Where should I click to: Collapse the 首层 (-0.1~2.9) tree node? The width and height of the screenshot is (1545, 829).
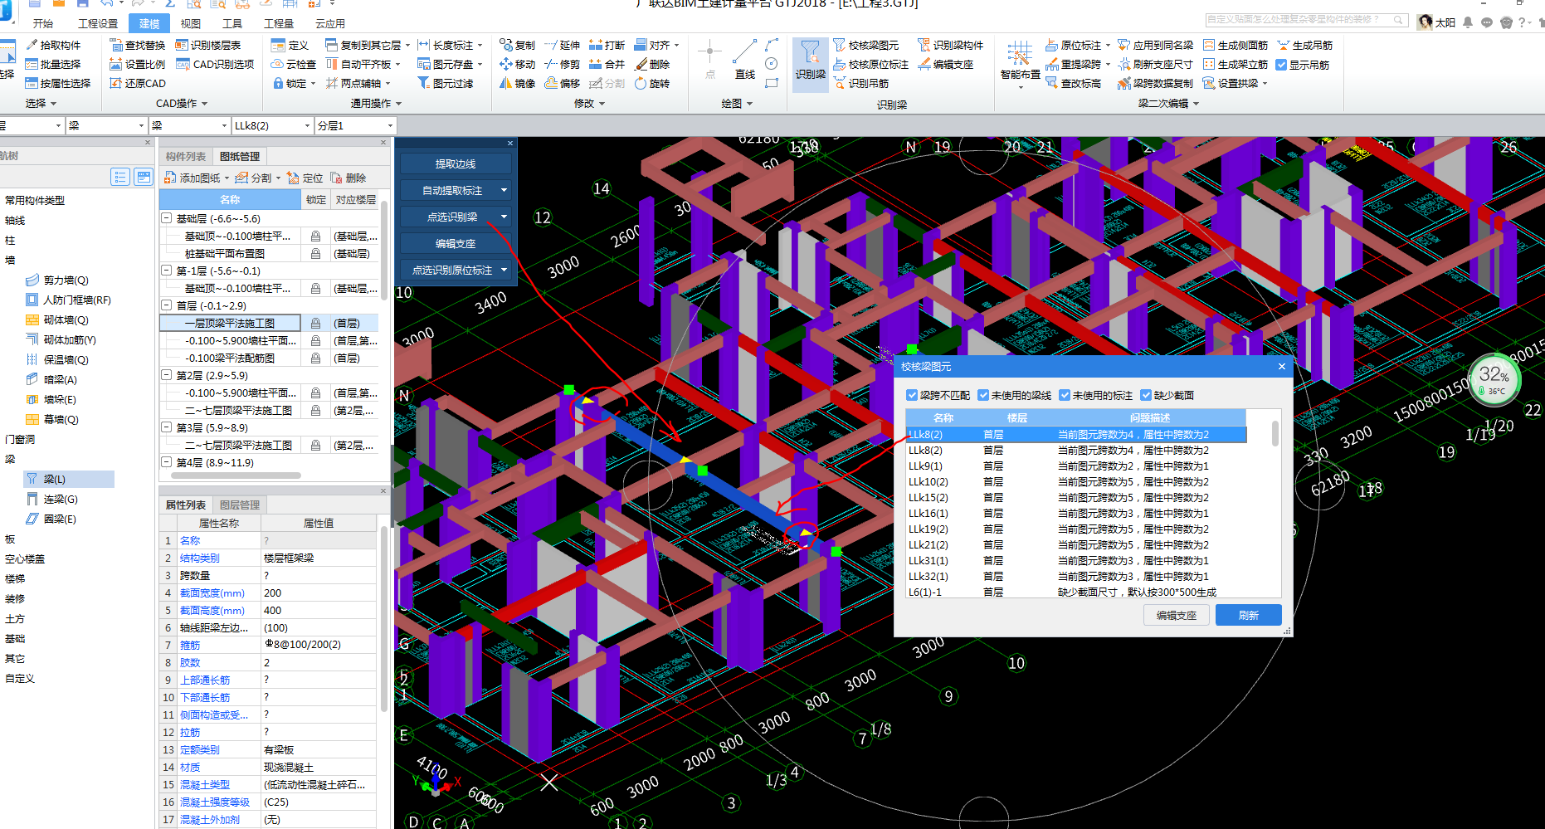coord(166,305)
